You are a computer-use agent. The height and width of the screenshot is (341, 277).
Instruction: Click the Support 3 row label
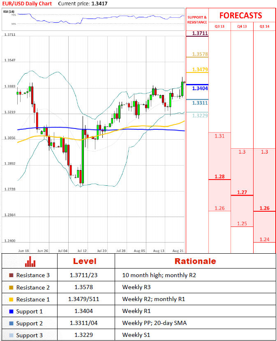(x=29, y=336)
